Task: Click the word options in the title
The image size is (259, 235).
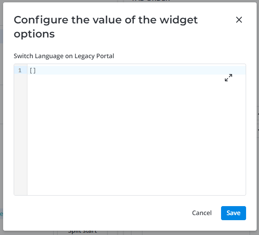Action: pyautogui.click(x=34, y=34)
